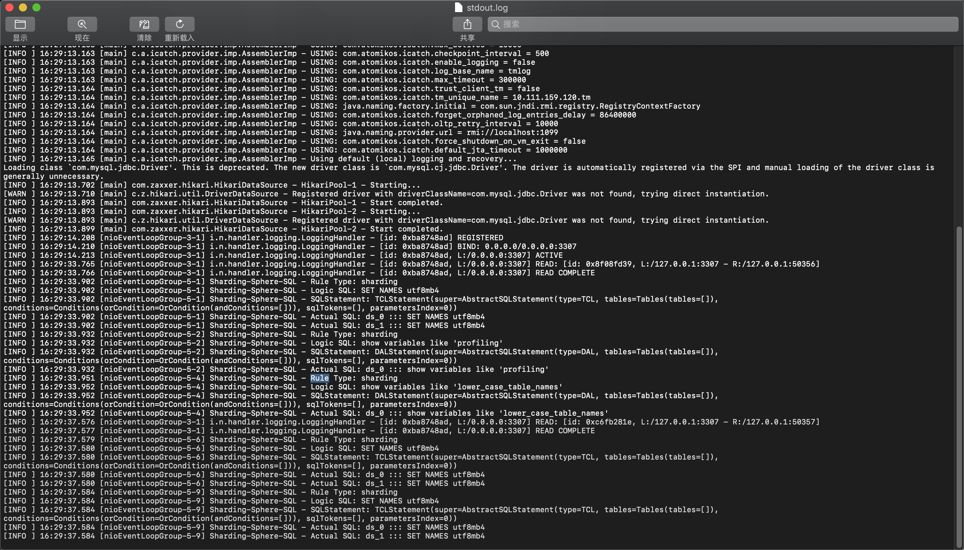Reload stdout.log using the 重新载入 icon

click(179, 24)
